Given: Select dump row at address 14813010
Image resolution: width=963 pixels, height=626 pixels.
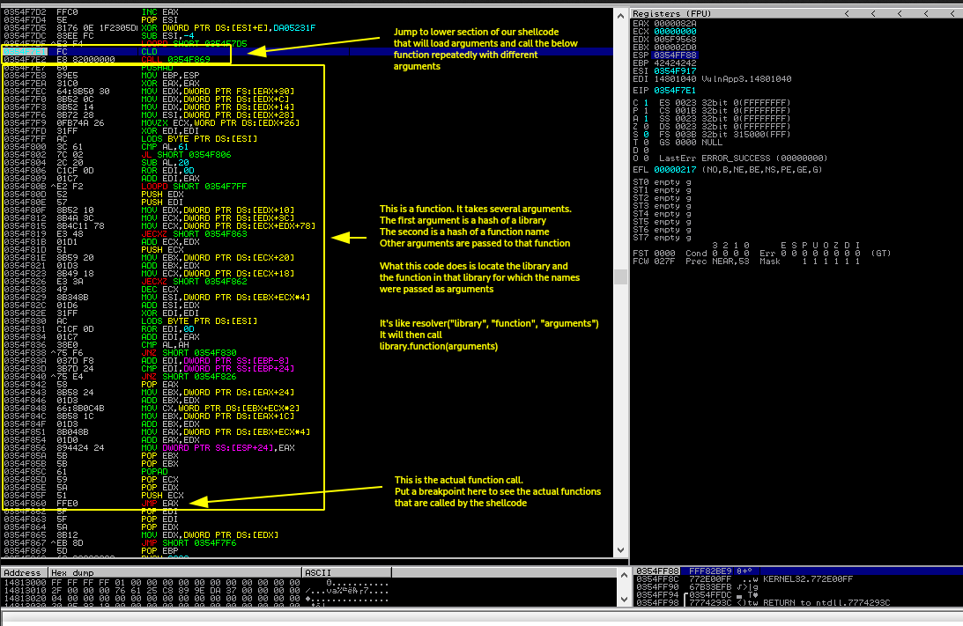Looking at the screenshot, I should tap(196, 591).
